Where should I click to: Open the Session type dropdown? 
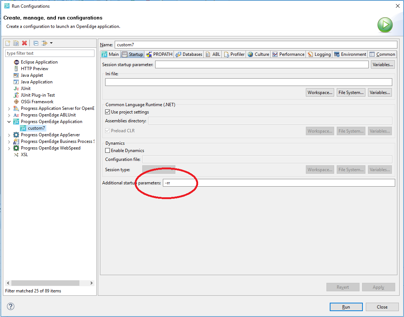[x=159, y=170]
